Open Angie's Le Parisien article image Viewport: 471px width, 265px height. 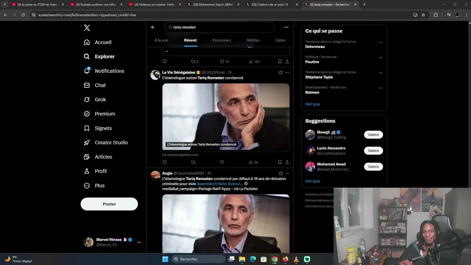point(226,223)
